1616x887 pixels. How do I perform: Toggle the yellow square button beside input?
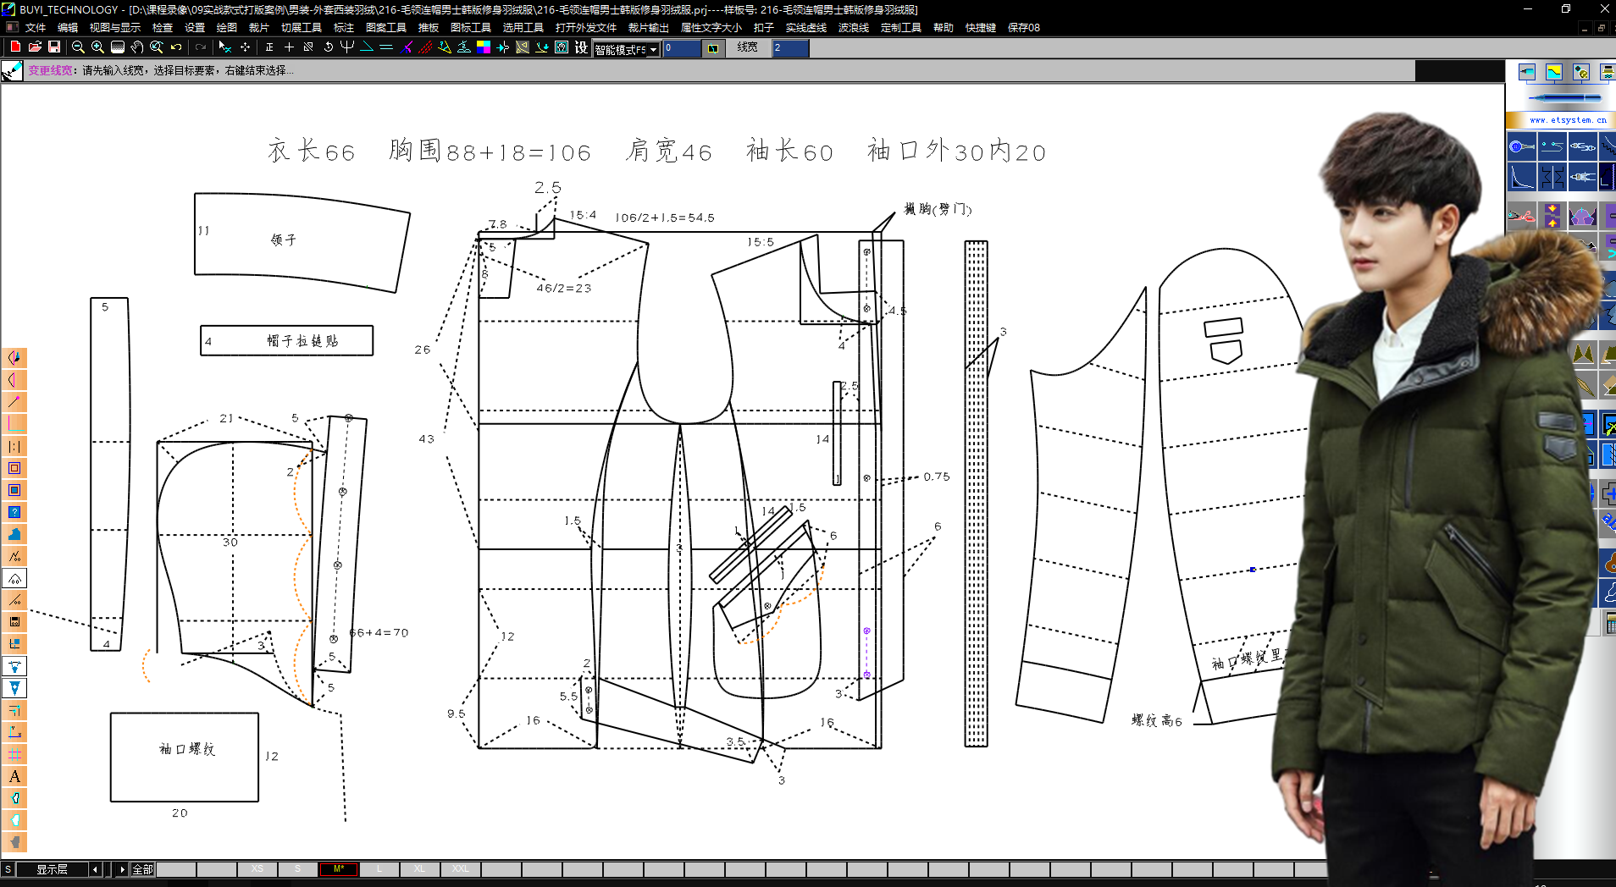click(x=713, y=48)
